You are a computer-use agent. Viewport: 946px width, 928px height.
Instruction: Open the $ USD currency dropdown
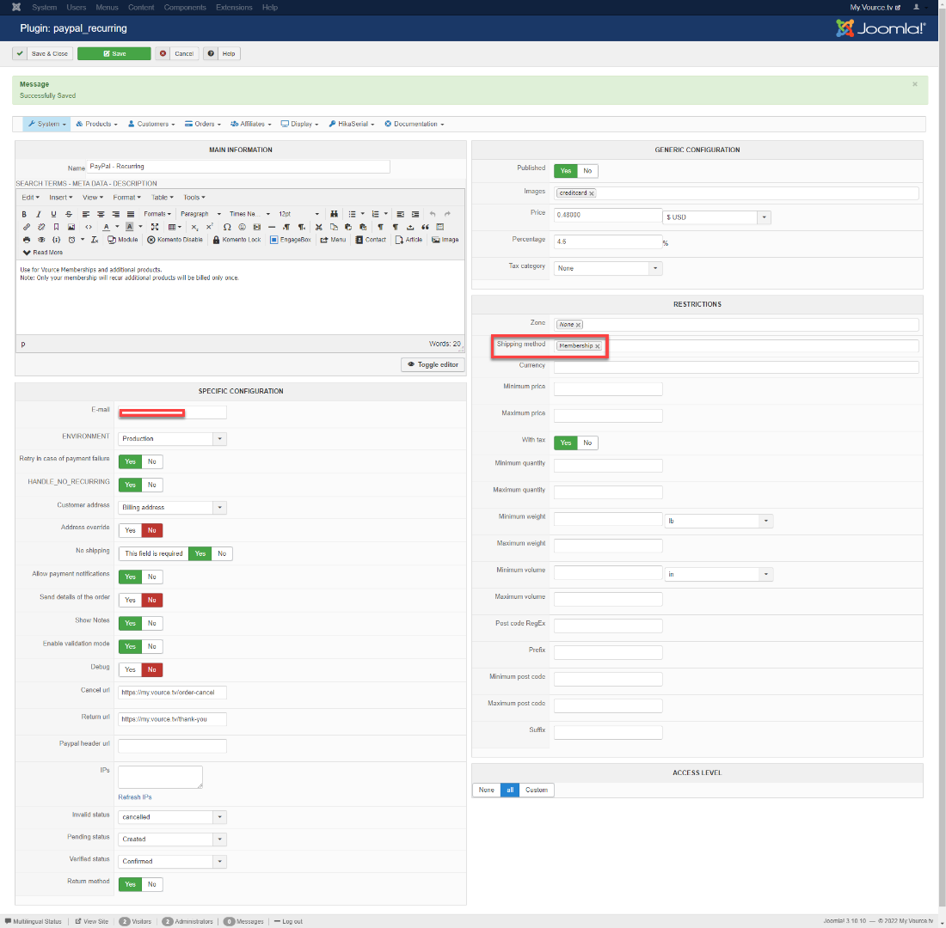[x=716, y=217]
